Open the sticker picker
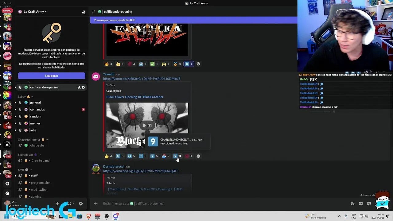Viewport: 393px width, 221px height. pos(369,204)
